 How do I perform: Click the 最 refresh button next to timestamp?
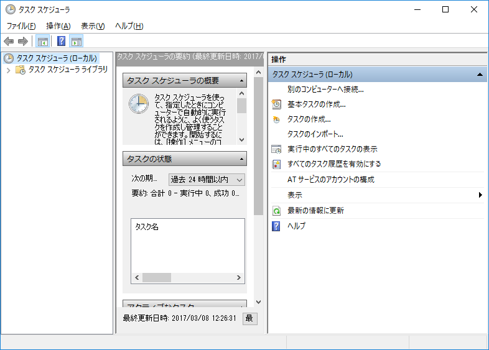pyautogui.click(x=250, y=318)
